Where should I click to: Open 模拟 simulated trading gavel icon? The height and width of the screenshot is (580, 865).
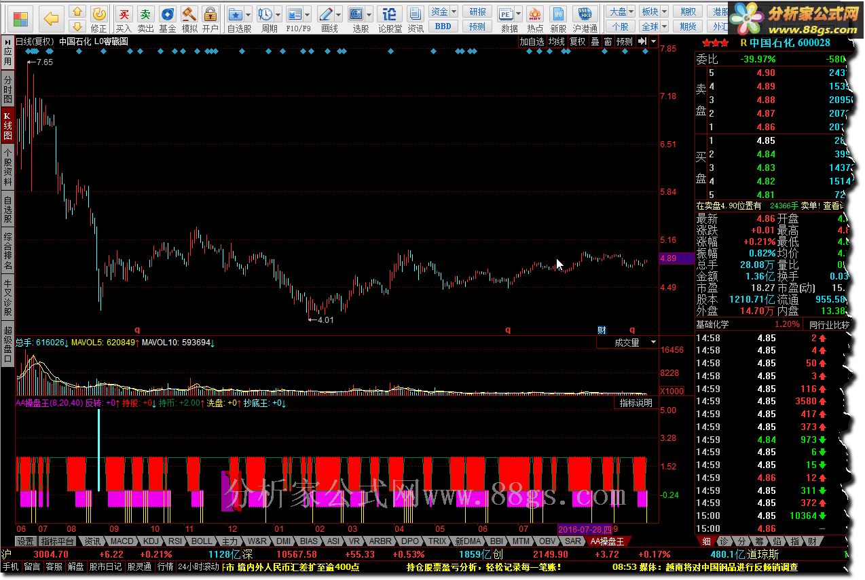coord(189,19)
